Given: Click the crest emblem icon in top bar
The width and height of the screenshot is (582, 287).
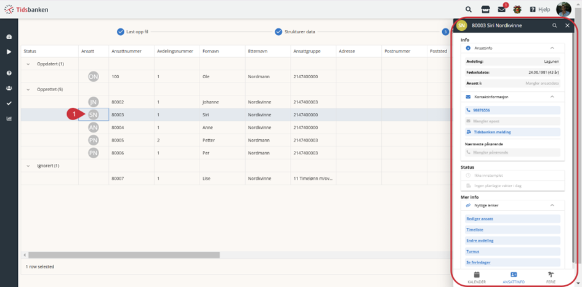Looking at the screenshot, I should (x=517, y=10).
